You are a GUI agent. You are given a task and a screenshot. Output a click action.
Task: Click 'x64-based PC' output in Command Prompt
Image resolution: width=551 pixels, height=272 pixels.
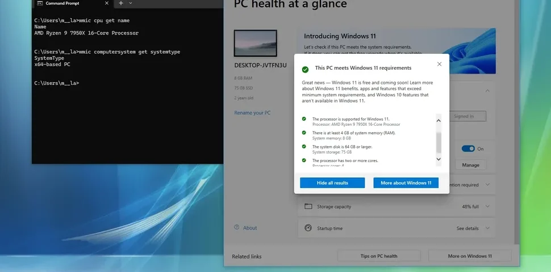[52, 65]
